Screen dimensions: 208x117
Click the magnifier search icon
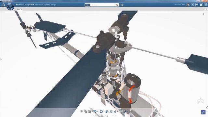pos(117,5)
